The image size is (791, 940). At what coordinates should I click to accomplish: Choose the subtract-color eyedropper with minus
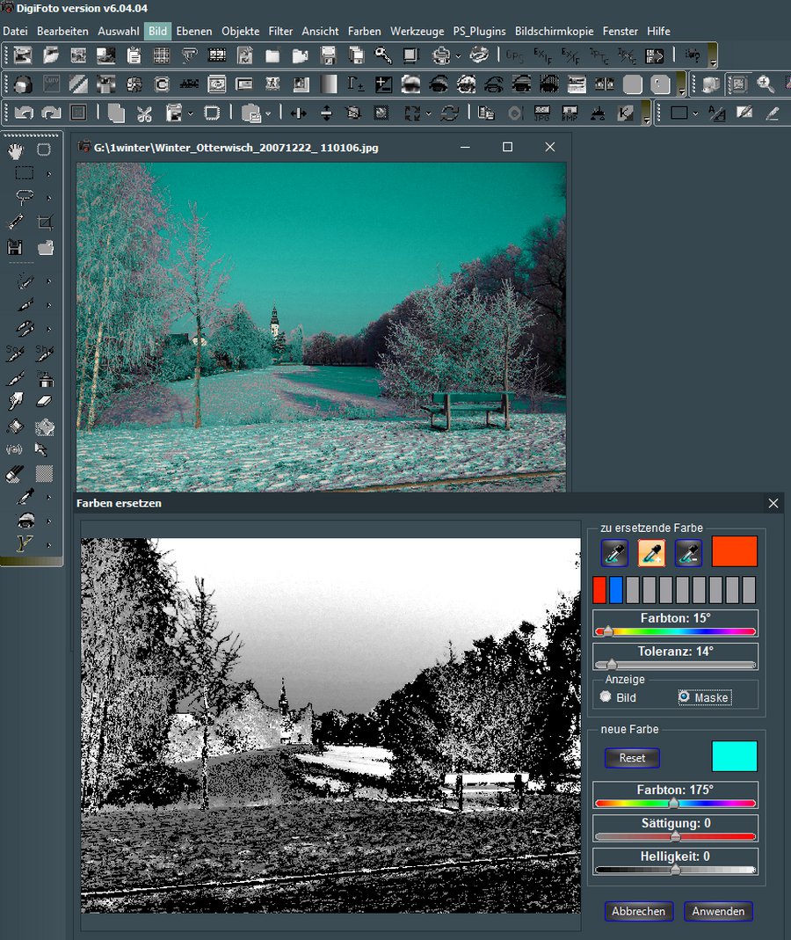coord(688,552)
